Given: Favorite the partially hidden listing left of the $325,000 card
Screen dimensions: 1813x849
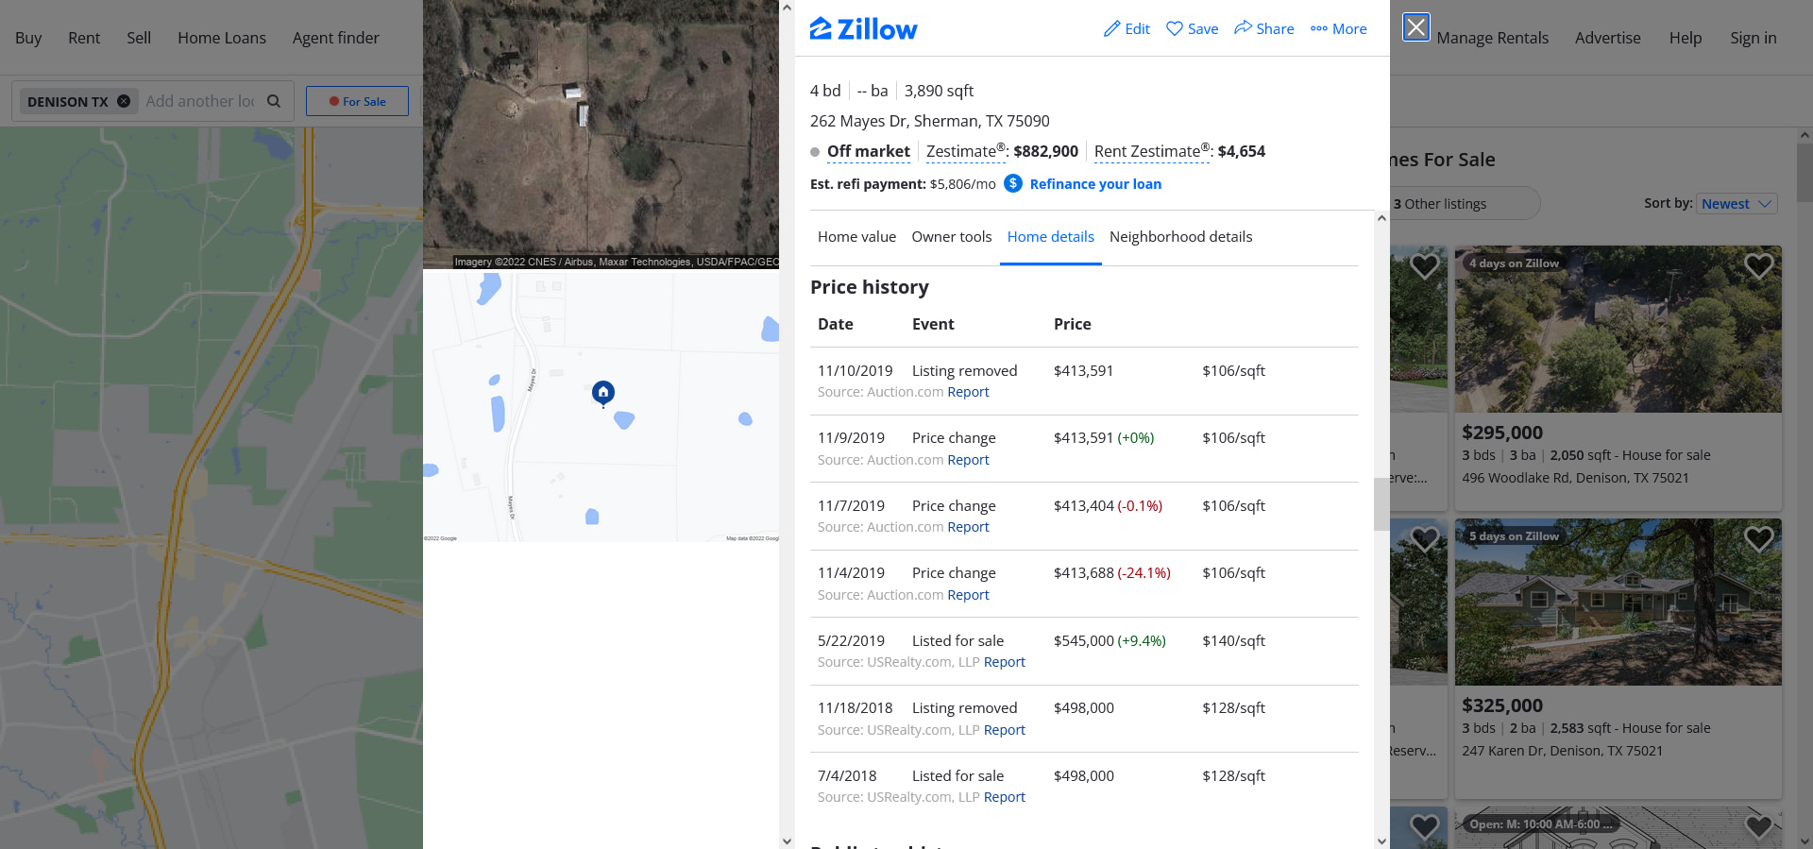Looking at the screenshot, I should tap(1424, 539).
